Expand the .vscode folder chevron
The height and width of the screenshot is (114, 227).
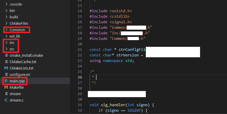click(6, 4)
